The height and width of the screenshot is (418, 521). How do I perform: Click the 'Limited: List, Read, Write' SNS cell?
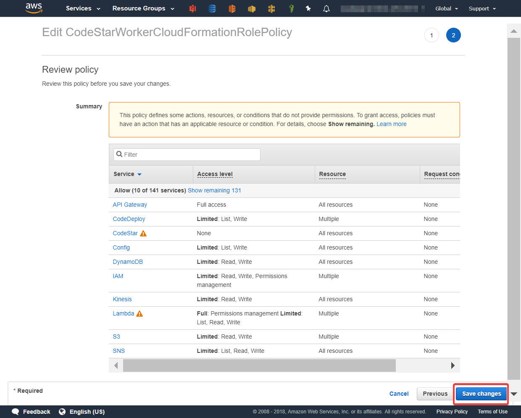click(x=231, y=351)
